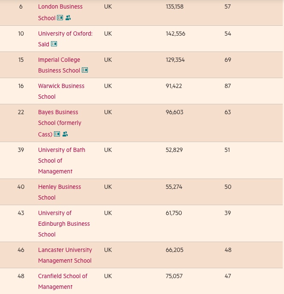Select University of Bath School of Management

[62, 161]
